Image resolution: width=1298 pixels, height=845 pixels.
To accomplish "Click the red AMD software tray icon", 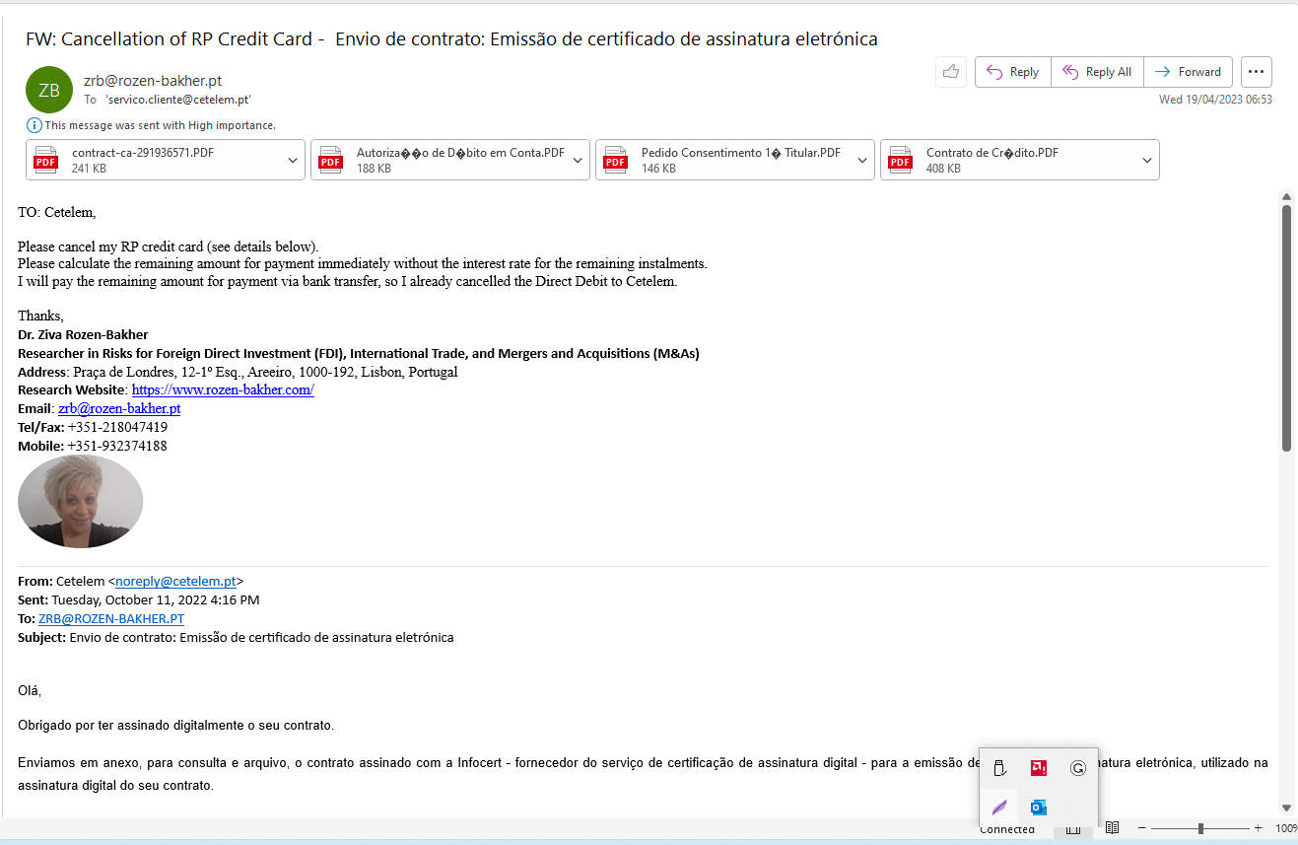I will click(x=1038, y=768).
